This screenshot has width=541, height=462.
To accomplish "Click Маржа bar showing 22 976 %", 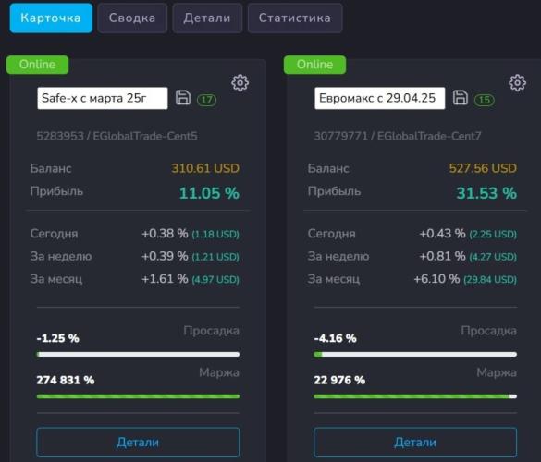I will coord(415,396).
